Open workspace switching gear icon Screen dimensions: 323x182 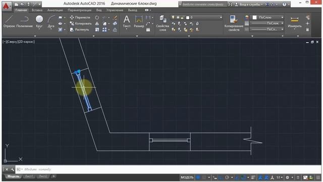tap(287, 177)
